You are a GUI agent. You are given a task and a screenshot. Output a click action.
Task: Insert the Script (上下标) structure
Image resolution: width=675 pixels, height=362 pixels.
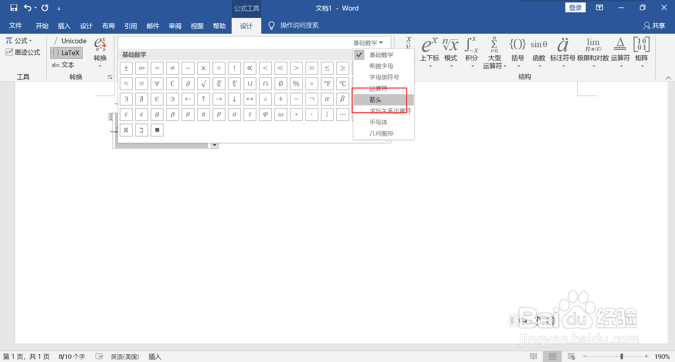429,49
